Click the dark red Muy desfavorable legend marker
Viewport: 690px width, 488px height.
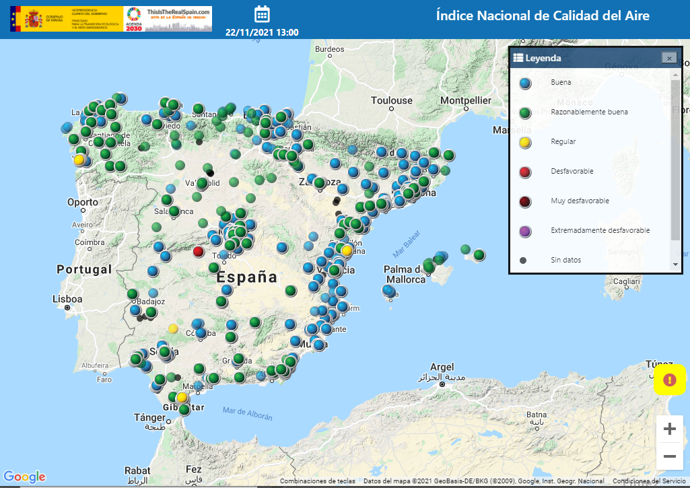pos(525,201)
